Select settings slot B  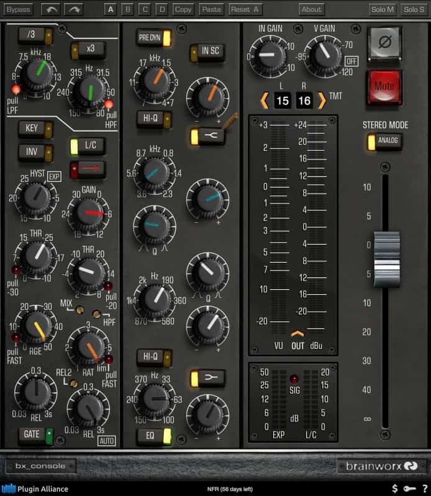tap(127, 9)
